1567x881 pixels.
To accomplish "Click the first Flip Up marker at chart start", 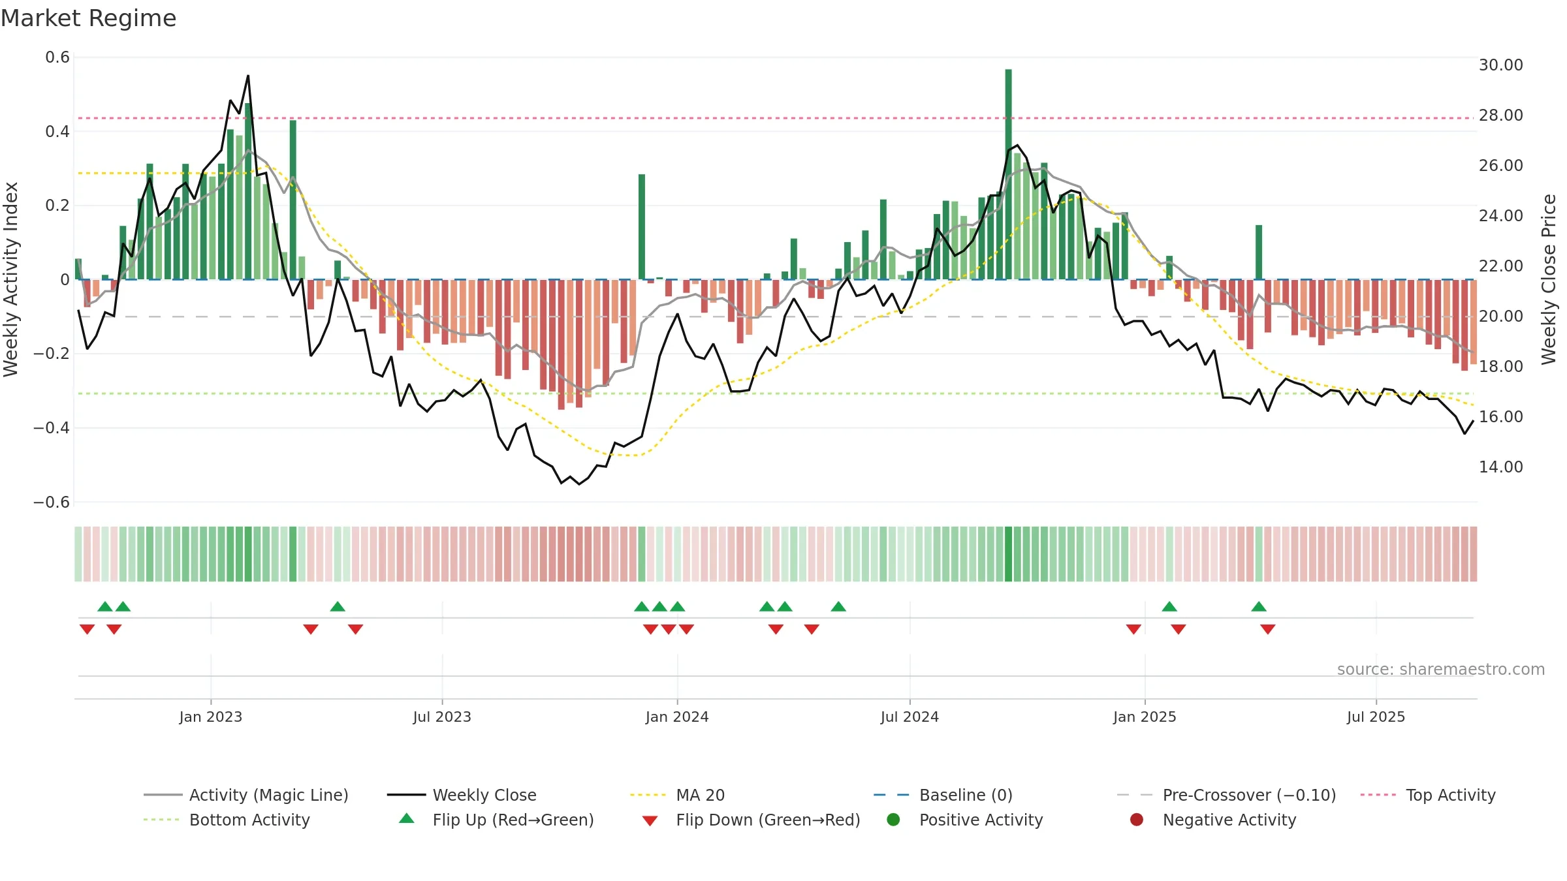I will pyautogui.click(x=105, y=606).
